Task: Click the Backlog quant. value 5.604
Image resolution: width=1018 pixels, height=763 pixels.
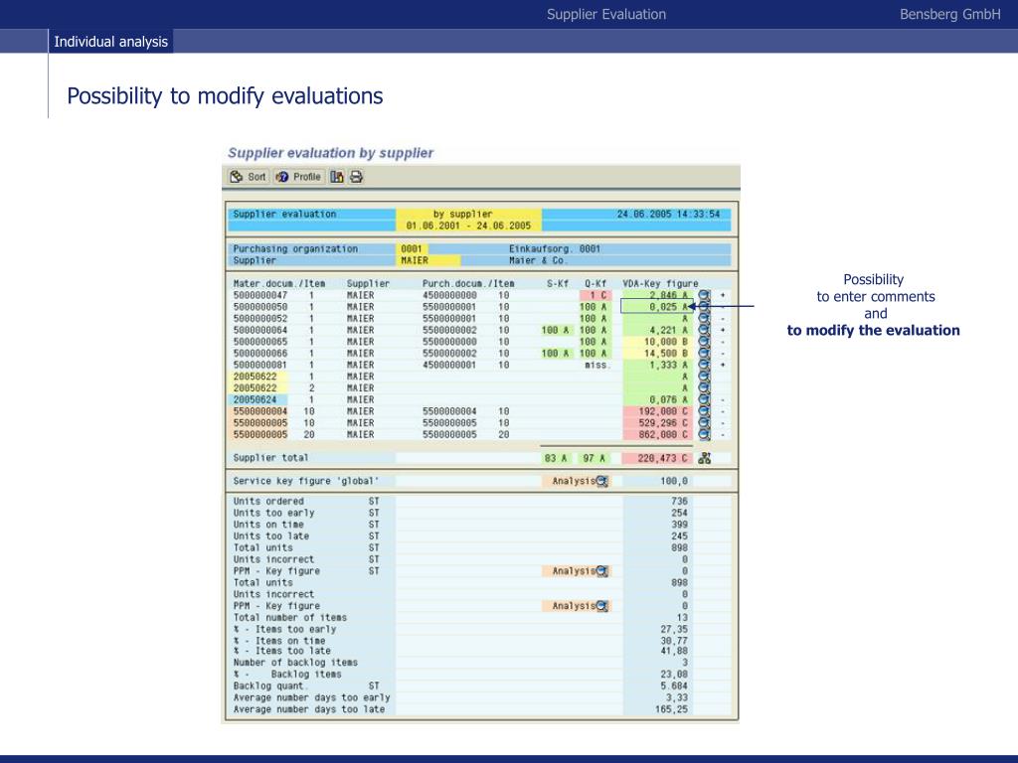Action: (674, 687)
